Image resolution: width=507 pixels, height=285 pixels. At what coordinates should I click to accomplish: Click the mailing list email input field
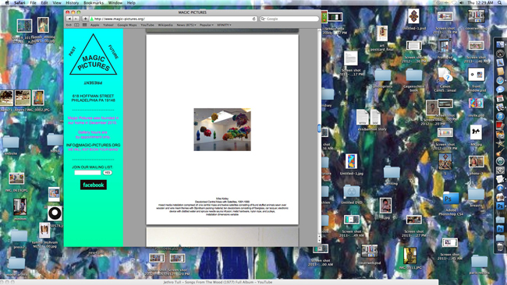[x=87, y=173]
